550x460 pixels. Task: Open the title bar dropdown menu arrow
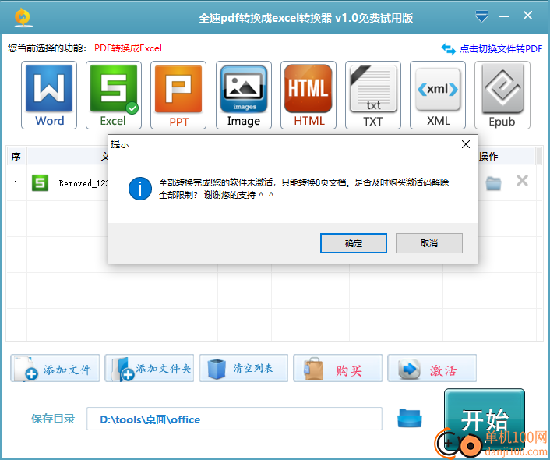481,16
